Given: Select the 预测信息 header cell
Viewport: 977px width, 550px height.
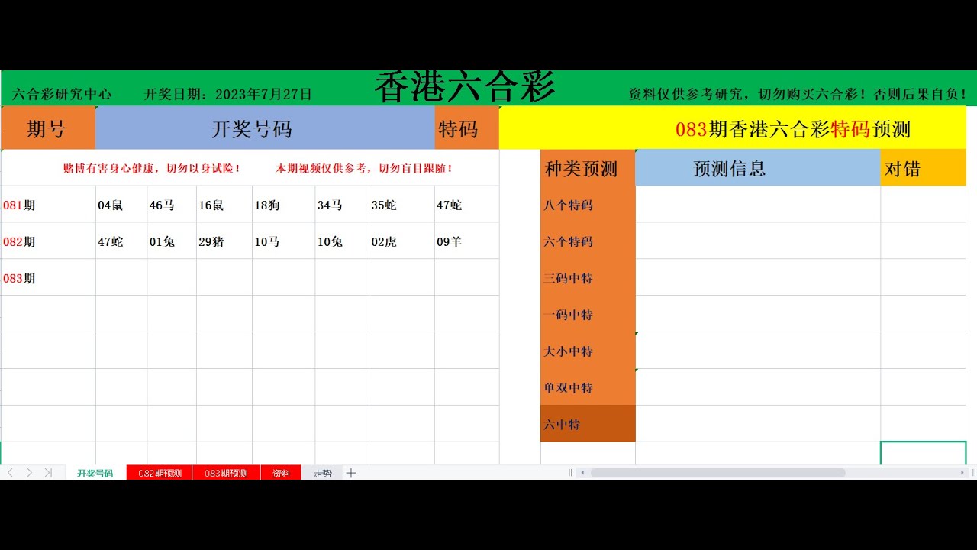Looking at the screenshot, I should (758, 168).
